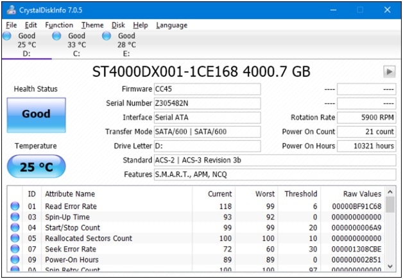Image resolution: width=403 pixels, height=279 pixels.
Task: Close the CrystalDiskInfo window
Action: click(x=387, y=10)
